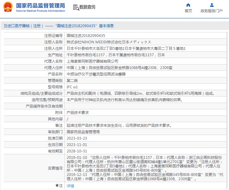Click the 注册人名称 label
The height and width of the screenshot is (190, 229).
tap(53, 42)
